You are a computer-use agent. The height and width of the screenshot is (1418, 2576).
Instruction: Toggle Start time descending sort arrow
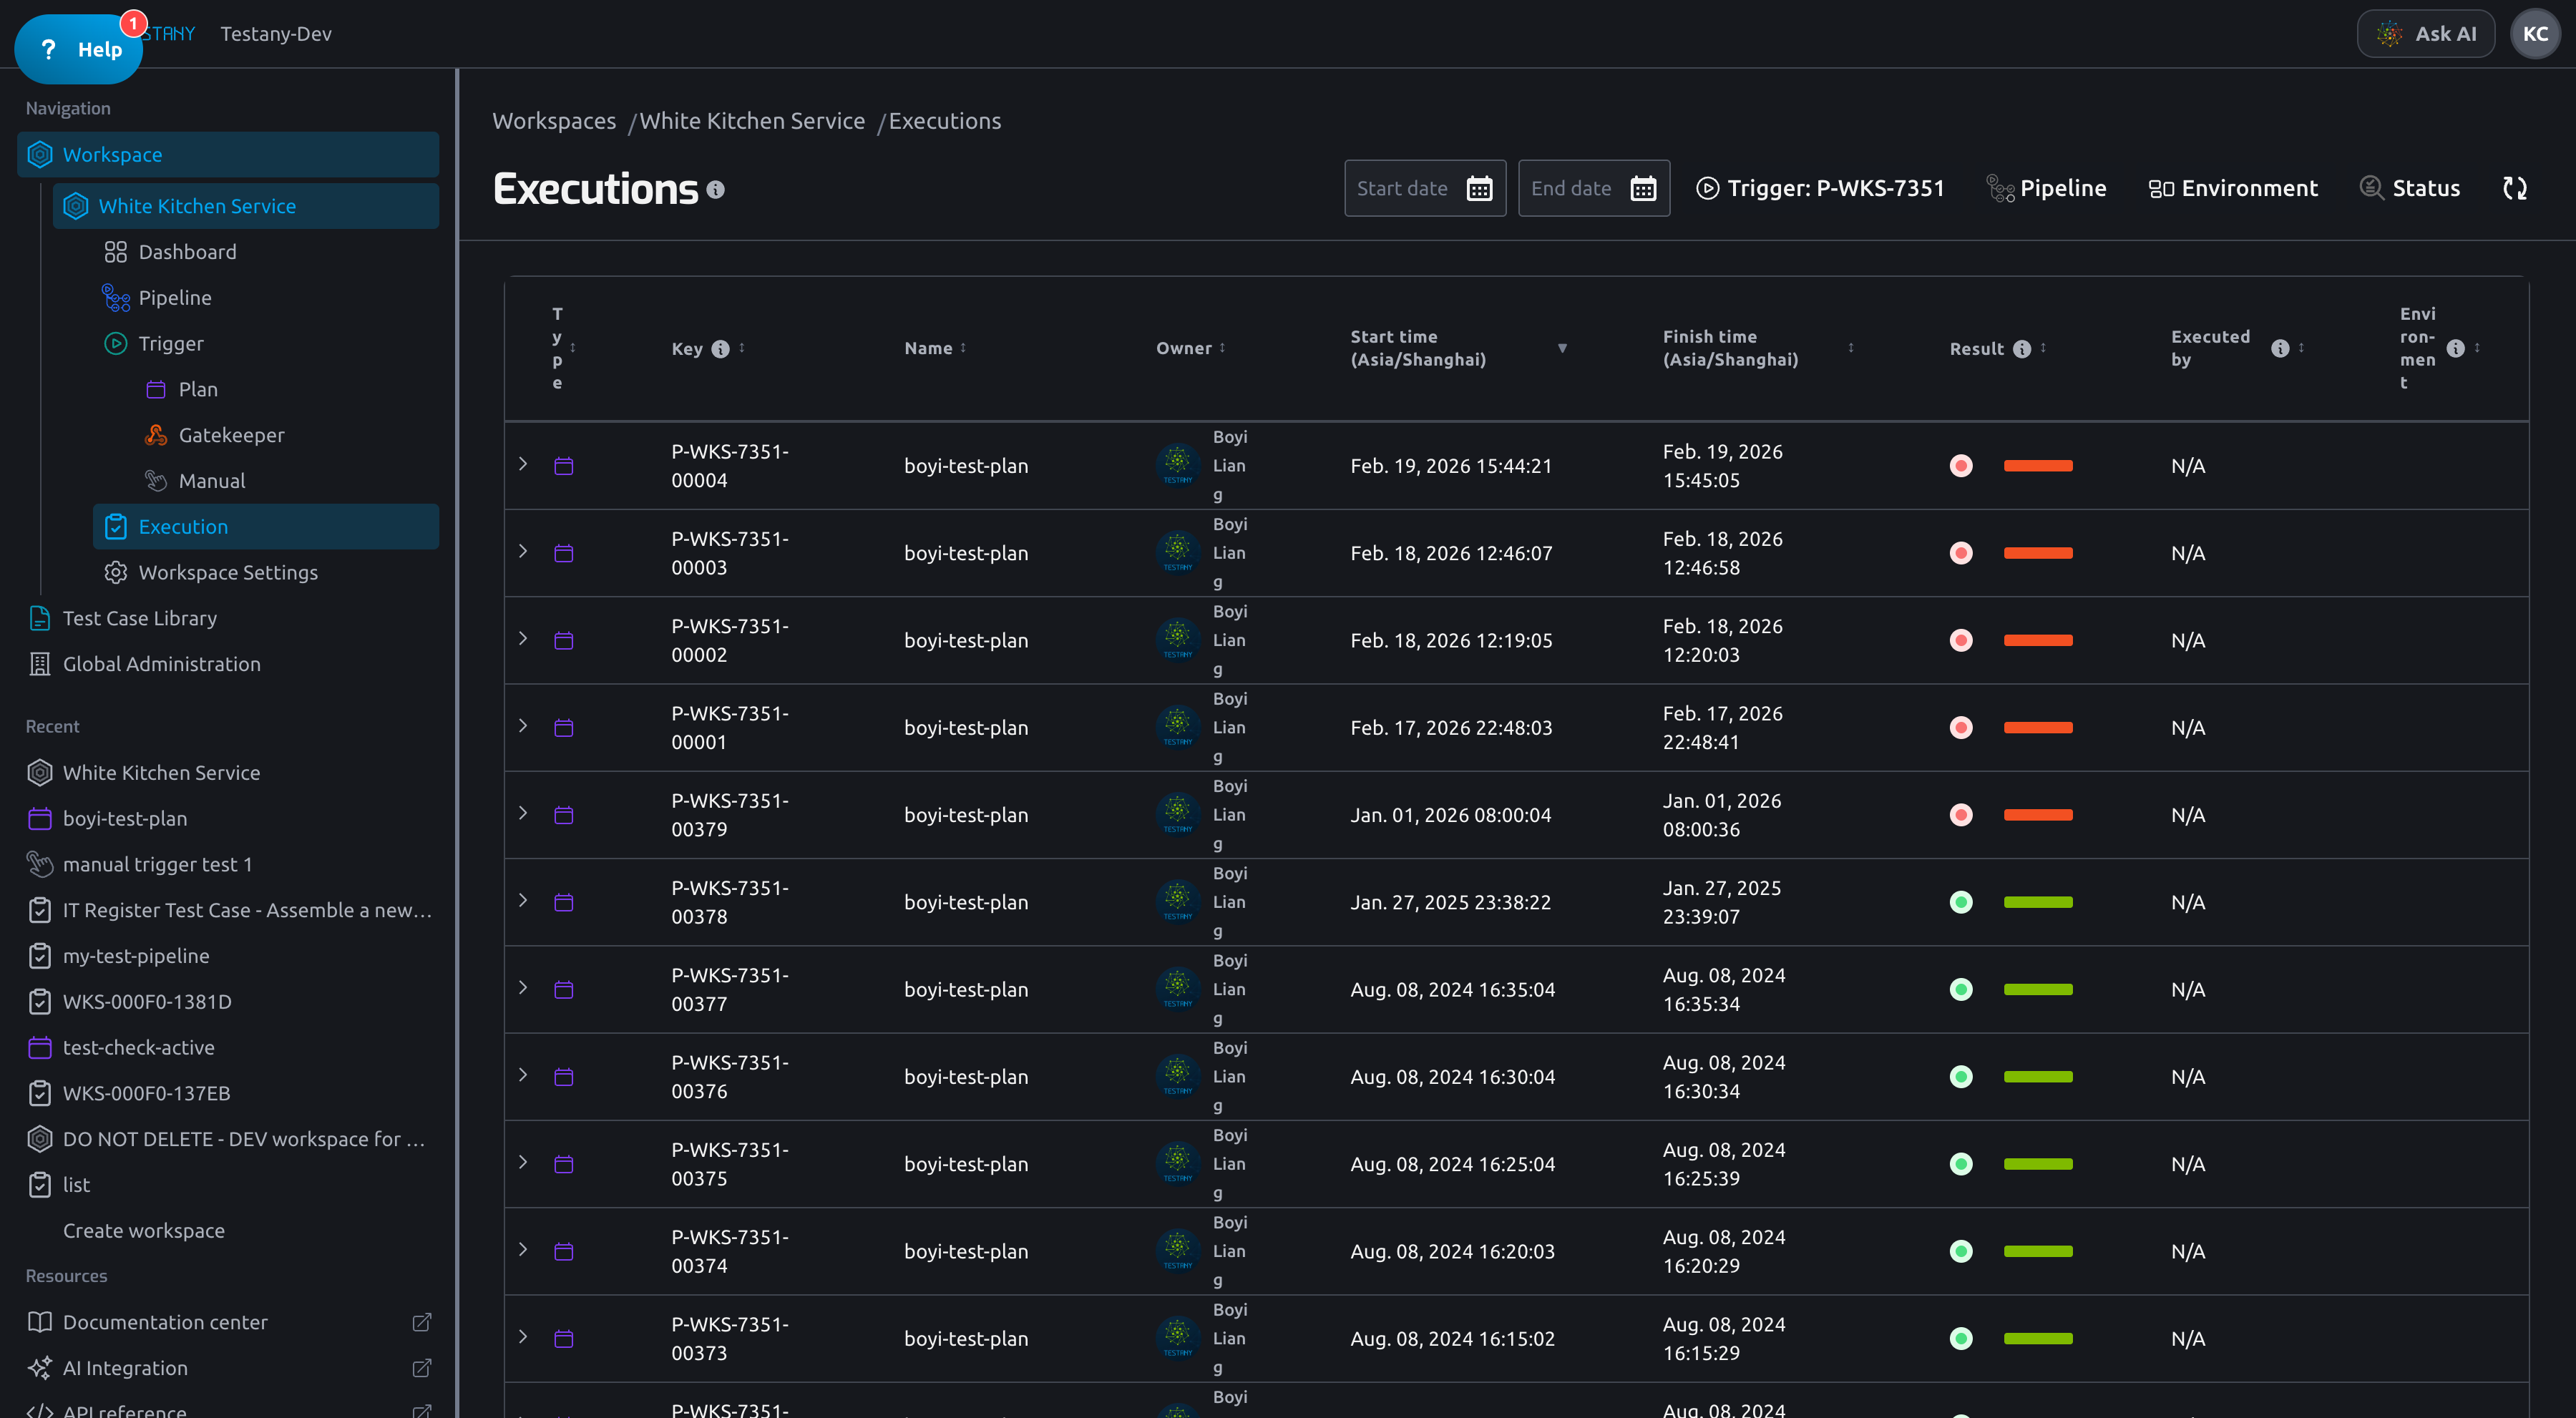pyautogui.click(x=1562, y=348)
